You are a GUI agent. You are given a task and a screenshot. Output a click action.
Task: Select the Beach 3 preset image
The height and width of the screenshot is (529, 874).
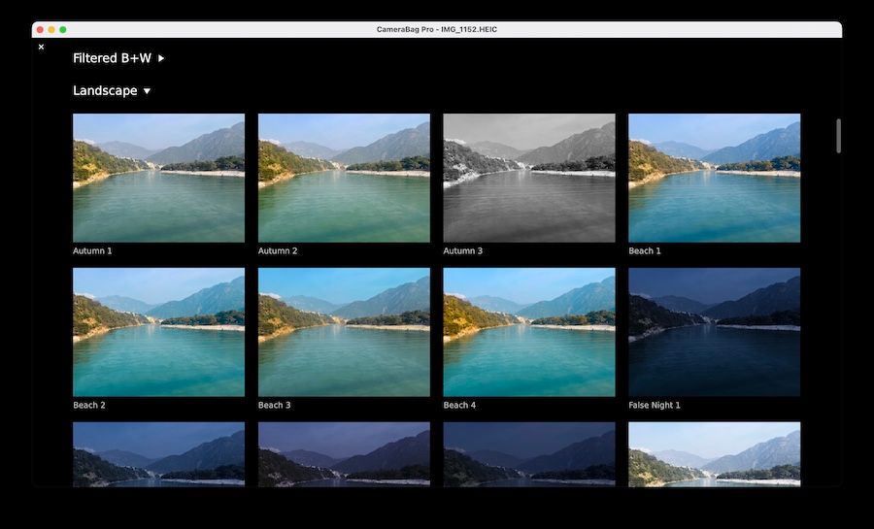344,332
